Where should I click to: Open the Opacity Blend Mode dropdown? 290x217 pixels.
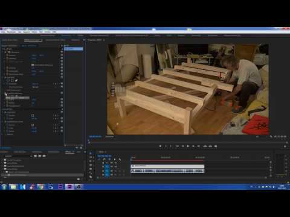(43, 87)
